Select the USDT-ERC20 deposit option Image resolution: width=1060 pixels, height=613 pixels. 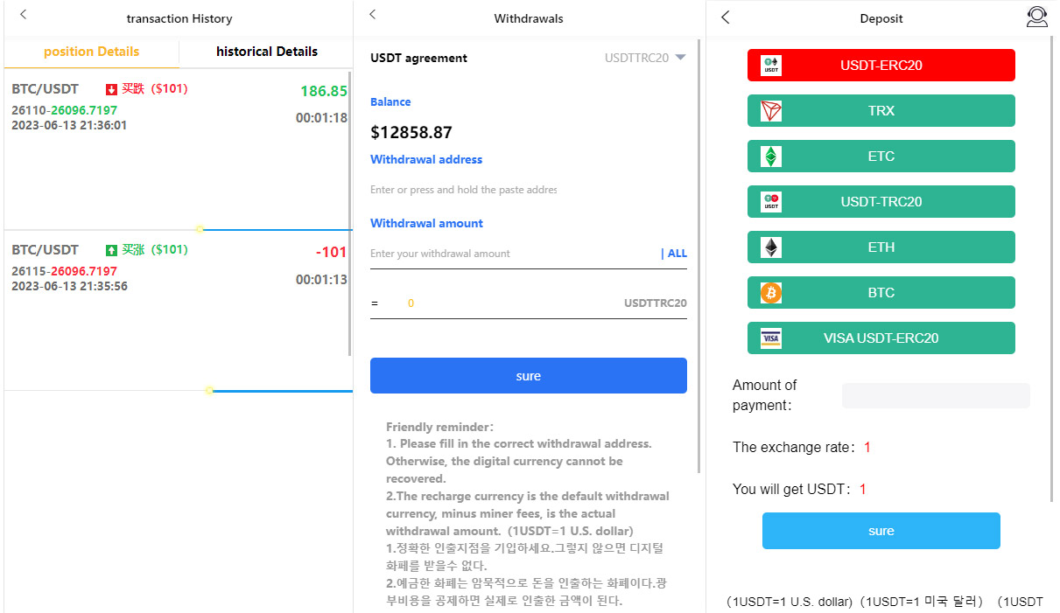click(881, 66)
